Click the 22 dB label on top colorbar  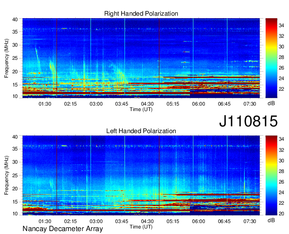(281, 89)
